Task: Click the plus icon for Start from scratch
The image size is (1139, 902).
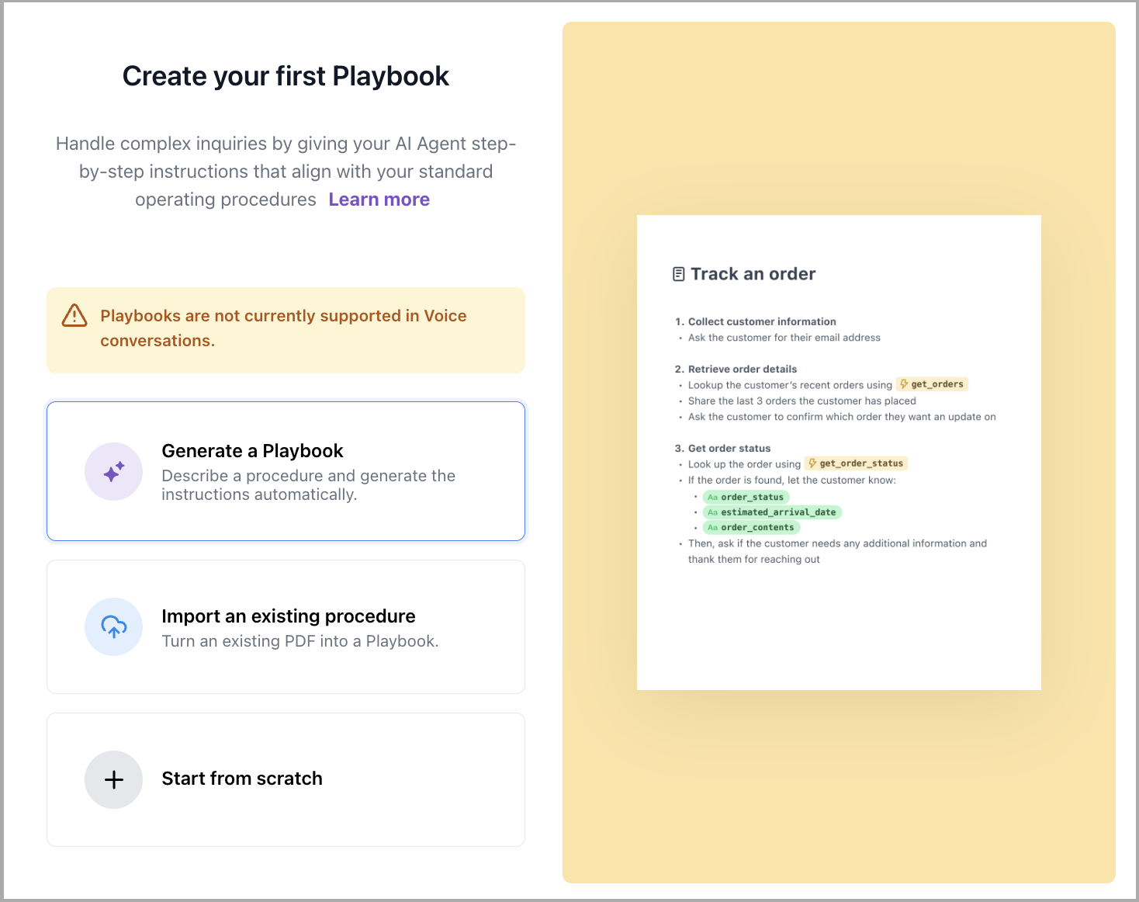Action: click(113, 779)
